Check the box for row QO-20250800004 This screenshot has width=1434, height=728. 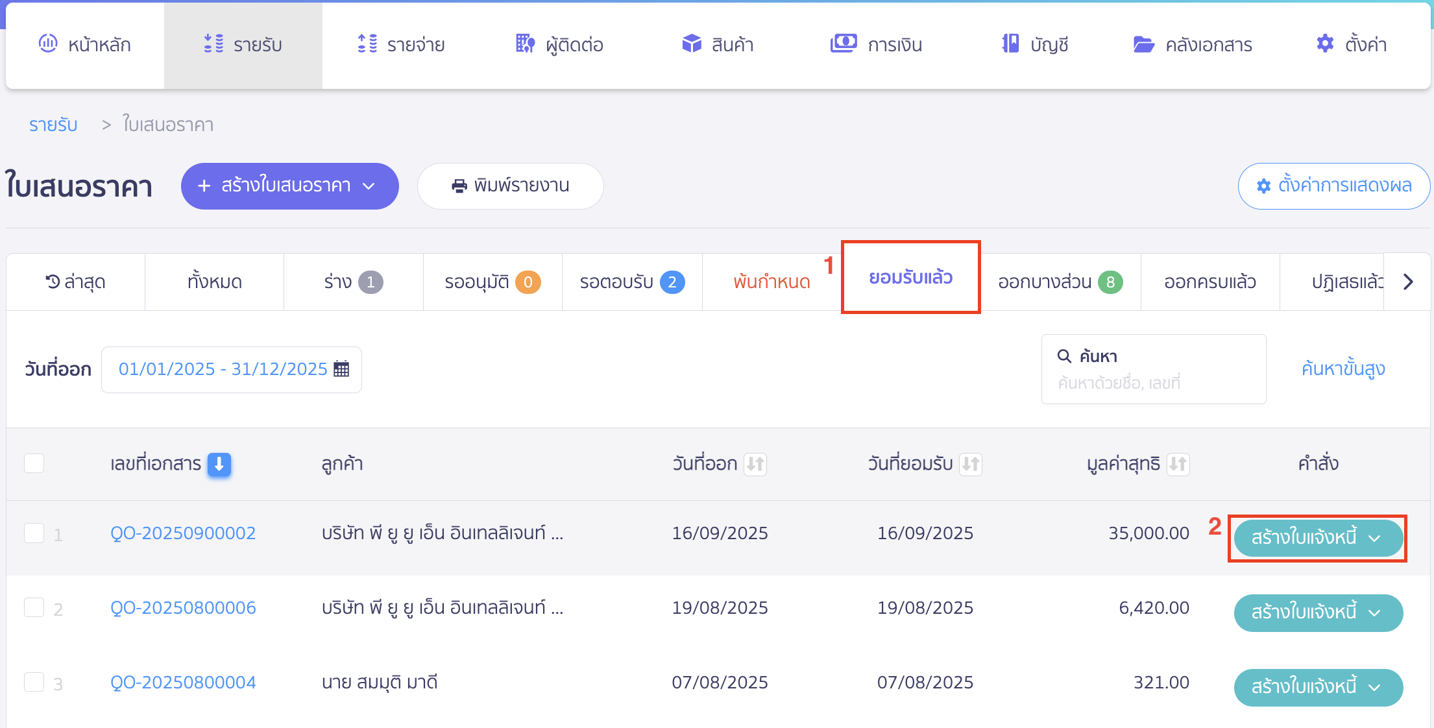click(34, 682)
